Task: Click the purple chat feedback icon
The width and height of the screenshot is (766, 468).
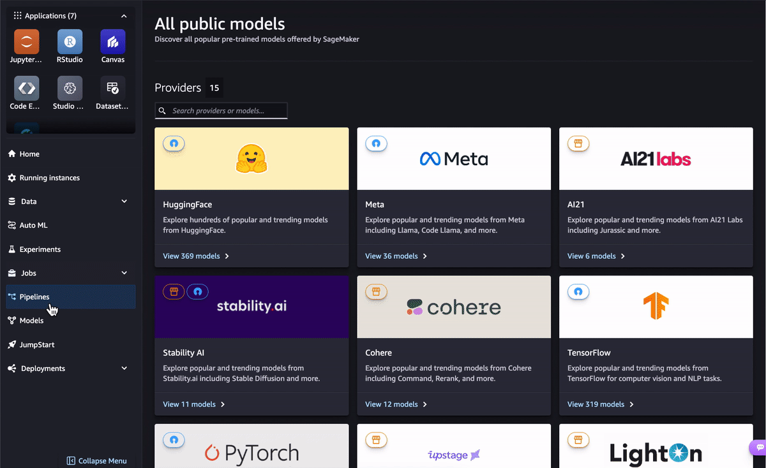Action: tap(758, 448)
